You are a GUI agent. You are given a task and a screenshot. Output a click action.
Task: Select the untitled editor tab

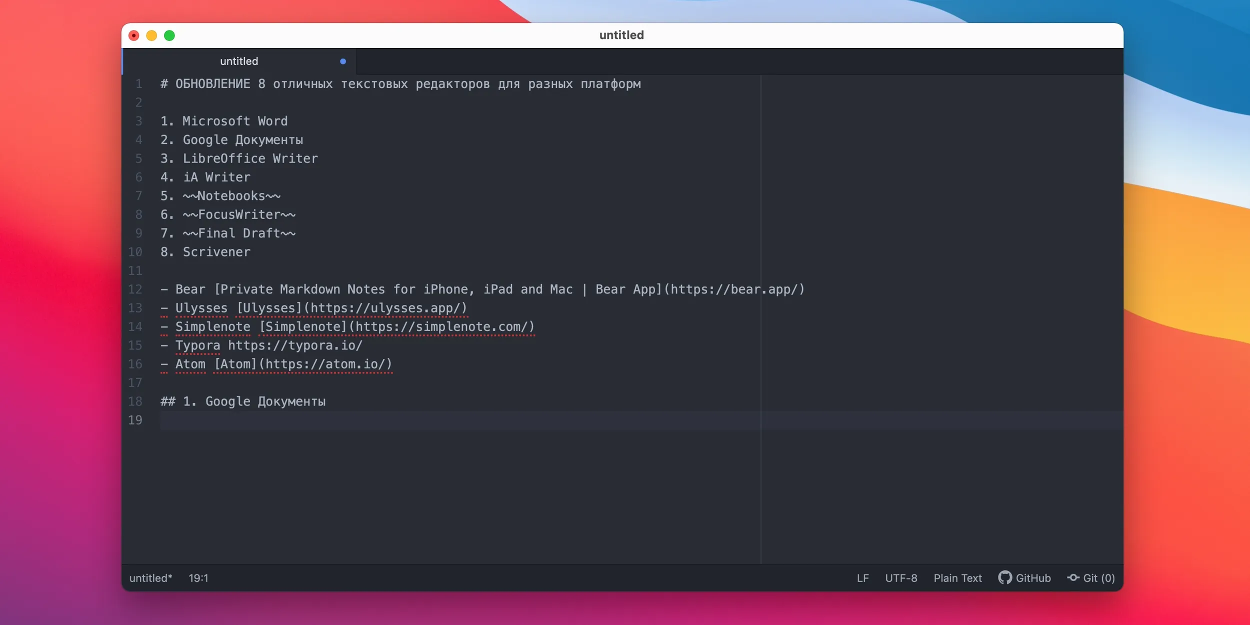pyautogui.click(x=239, y=61)
